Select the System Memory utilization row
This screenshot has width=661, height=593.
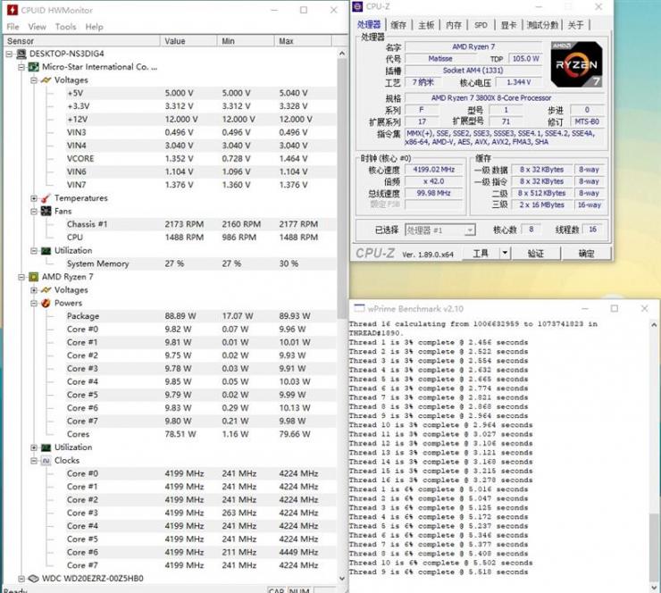pyautogui.click(x=201, y=263)
